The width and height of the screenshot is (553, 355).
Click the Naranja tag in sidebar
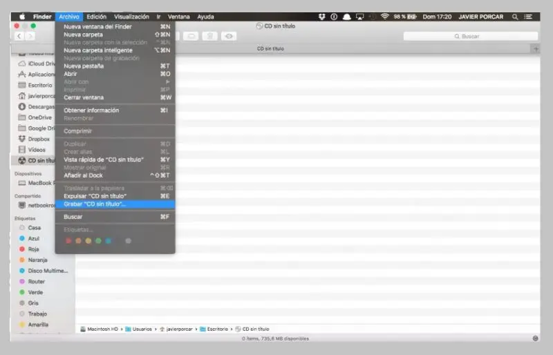tap(33, 260)
